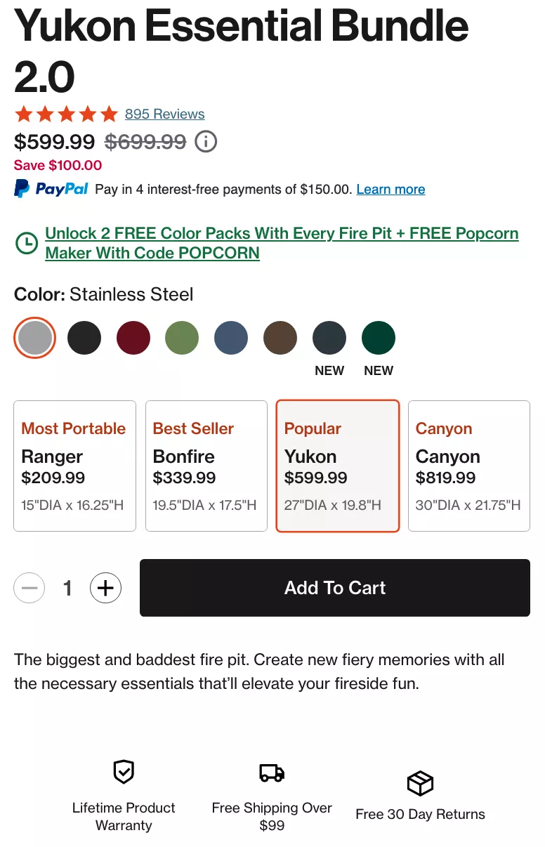Select the Stainless Steel color swatch
This screenshot has width=545, height=847.
[35, 339]
